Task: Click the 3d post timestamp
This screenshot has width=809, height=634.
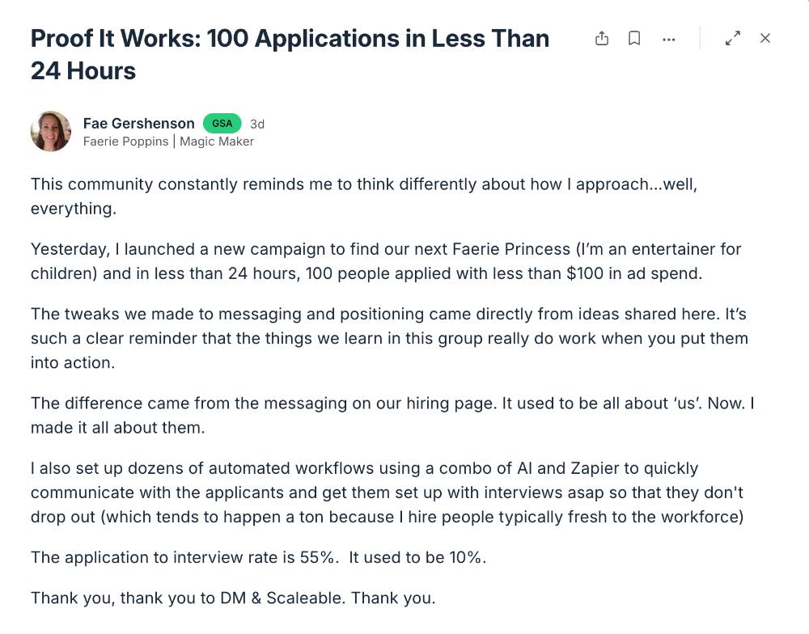Action: click(257, 124)
